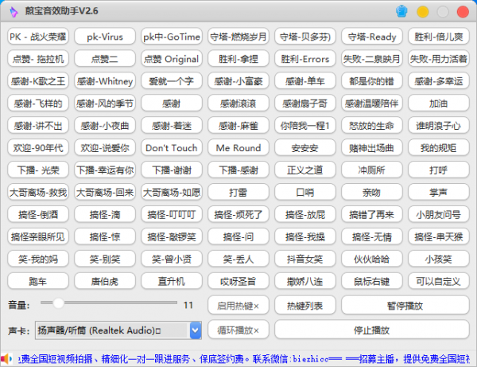The height and width of the screenshot is (367, 477).
Task: Play the 欢迎-90年代 sound
Action: [38, 148]
